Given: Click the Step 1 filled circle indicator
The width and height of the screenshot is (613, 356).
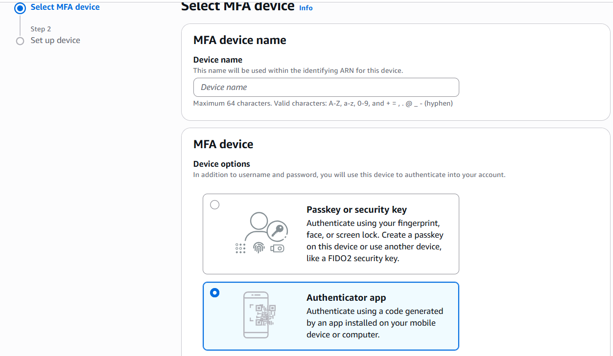Looking at the screenshot, I should [x=20, y=8].
